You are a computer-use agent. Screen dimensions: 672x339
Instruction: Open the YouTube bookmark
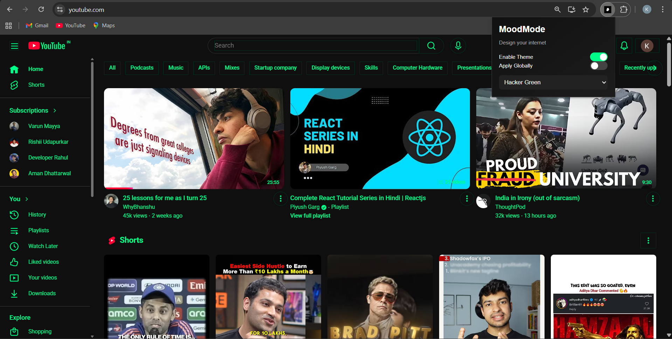[70, 26]
